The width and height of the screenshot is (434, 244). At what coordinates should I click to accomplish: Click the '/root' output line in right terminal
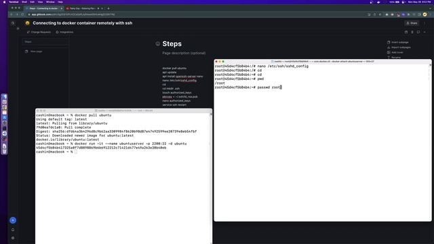(220, 83)
